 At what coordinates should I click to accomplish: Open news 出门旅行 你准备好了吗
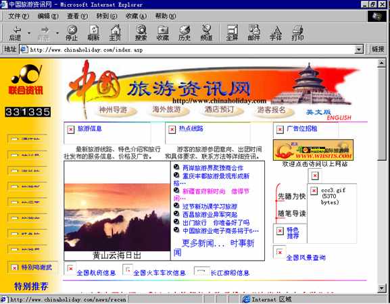click(x=216, y=222)
